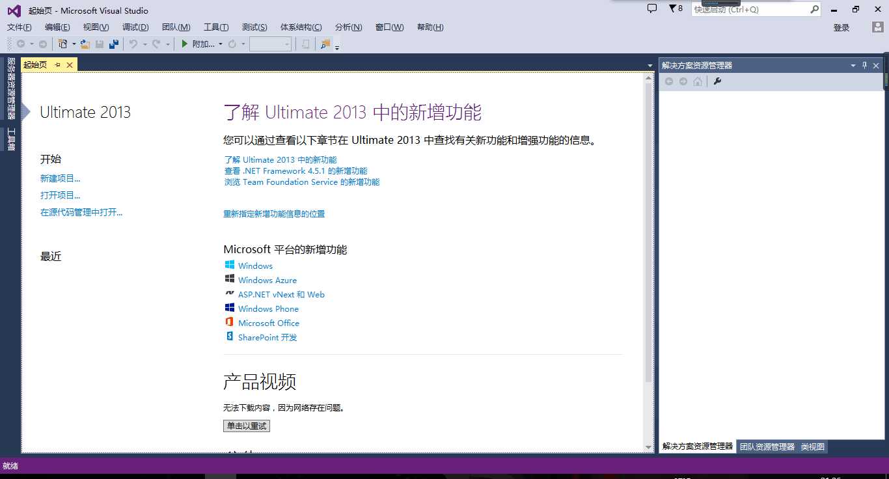Click the Save All toolbar icon

(114, 44)
